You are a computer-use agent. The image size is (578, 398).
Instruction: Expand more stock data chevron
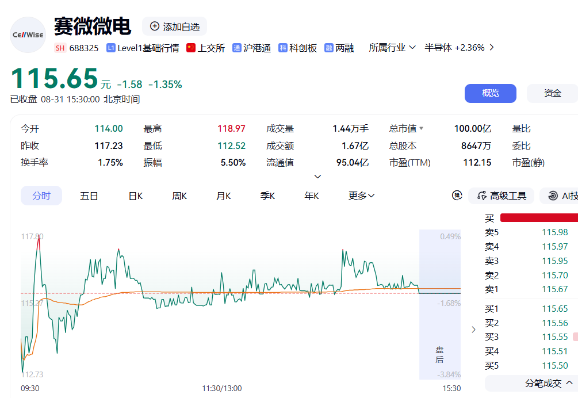(317, 177)
